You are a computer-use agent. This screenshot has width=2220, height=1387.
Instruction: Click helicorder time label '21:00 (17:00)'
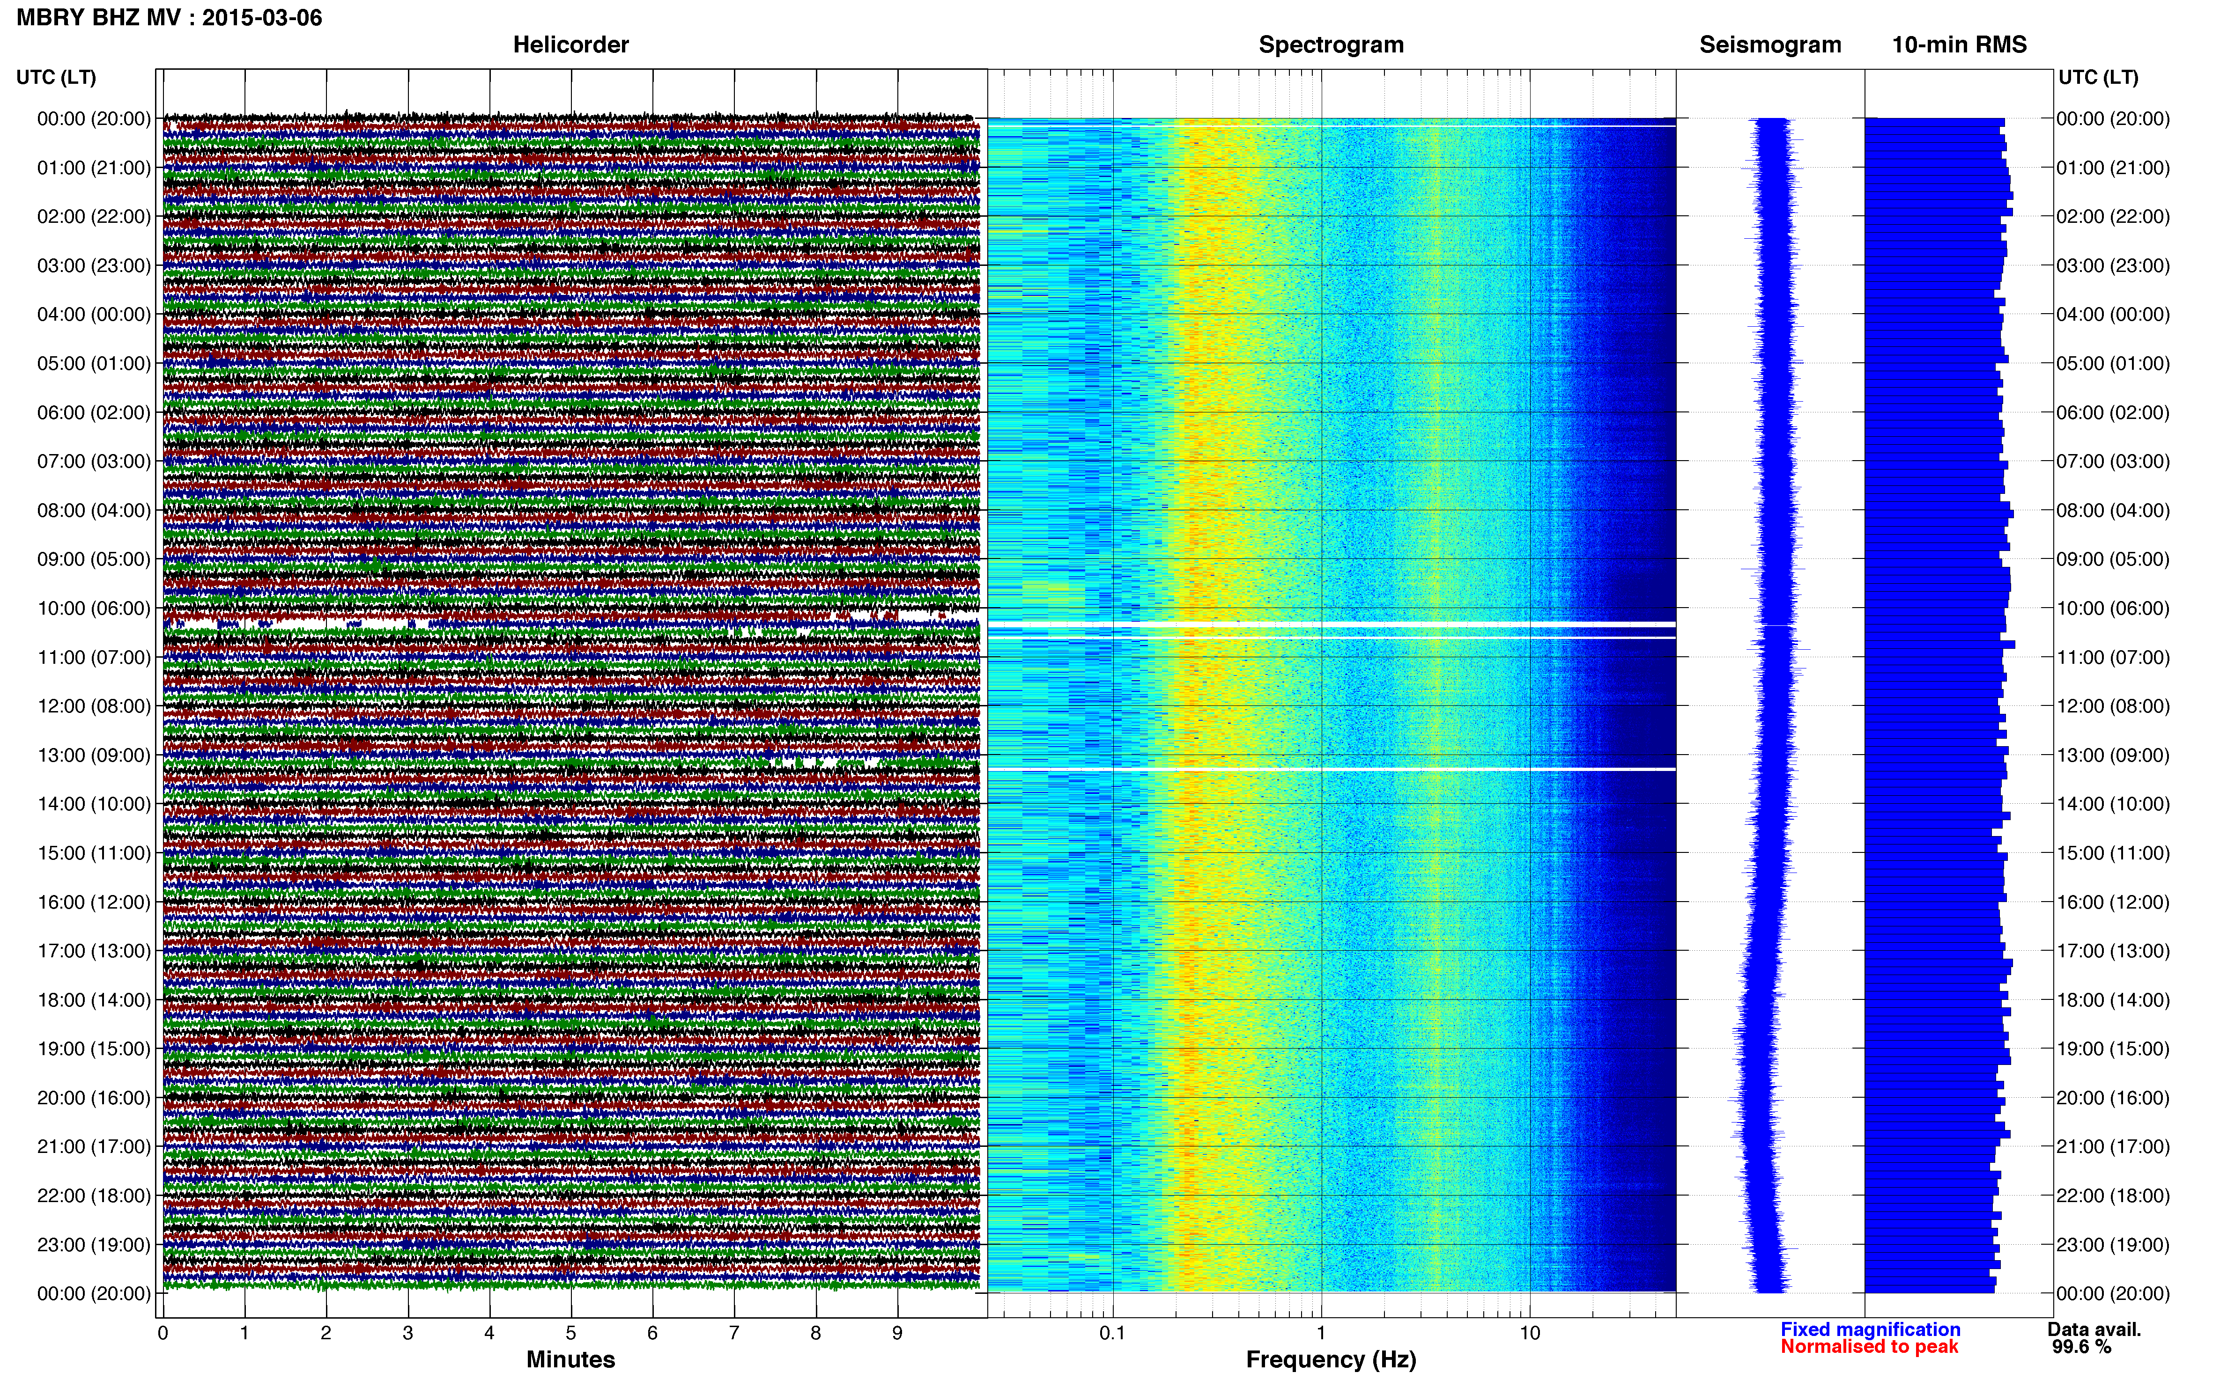[x=94, y=1147]
